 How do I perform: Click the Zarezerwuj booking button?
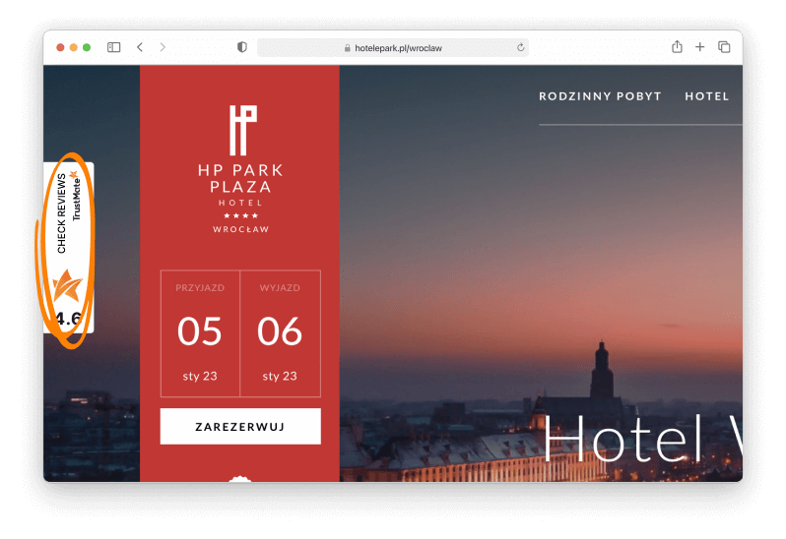[240, 427]
